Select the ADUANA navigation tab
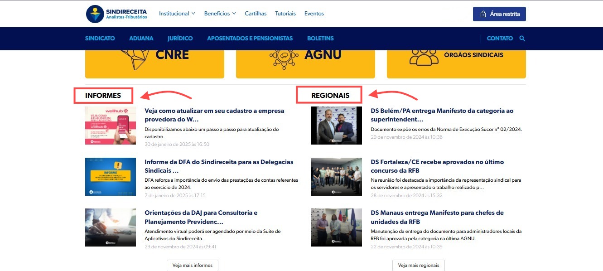This screenshot has height=271, width=603. click(141, 39)
